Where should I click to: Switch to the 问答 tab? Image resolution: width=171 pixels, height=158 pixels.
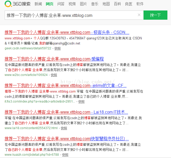pos(61,4)
